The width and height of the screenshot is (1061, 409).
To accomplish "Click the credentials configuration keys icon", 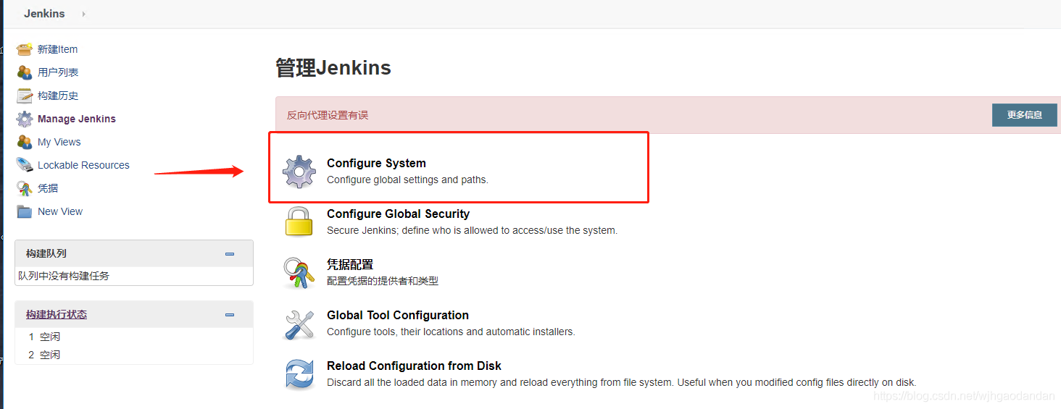I will coord(299,273).
